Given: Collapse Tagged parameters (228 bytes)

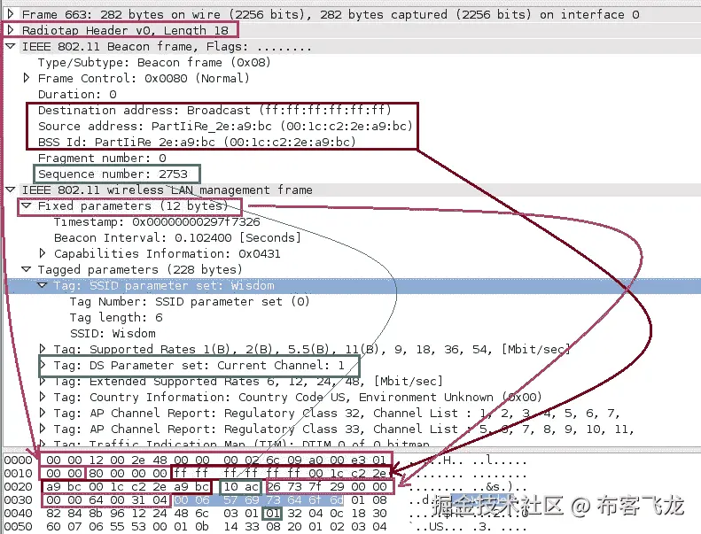Looking at the screenshot, I should 27,269.
